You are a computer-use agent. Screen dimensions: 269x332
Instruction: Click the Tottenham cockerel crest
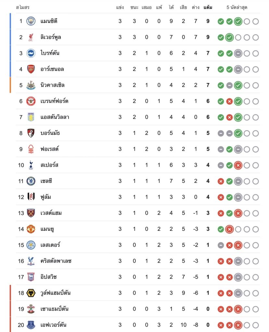point(31,165)
